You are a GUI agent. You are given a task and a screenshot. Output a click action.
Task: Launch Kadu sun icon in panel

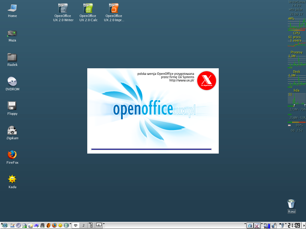pos(60,225)
